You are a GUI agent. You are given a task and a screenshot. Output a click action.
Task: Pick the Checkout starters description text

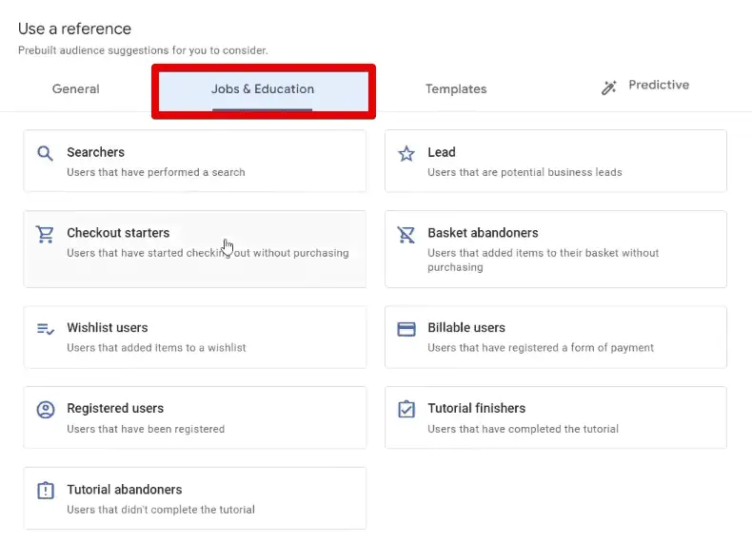[x=208, y=253]
